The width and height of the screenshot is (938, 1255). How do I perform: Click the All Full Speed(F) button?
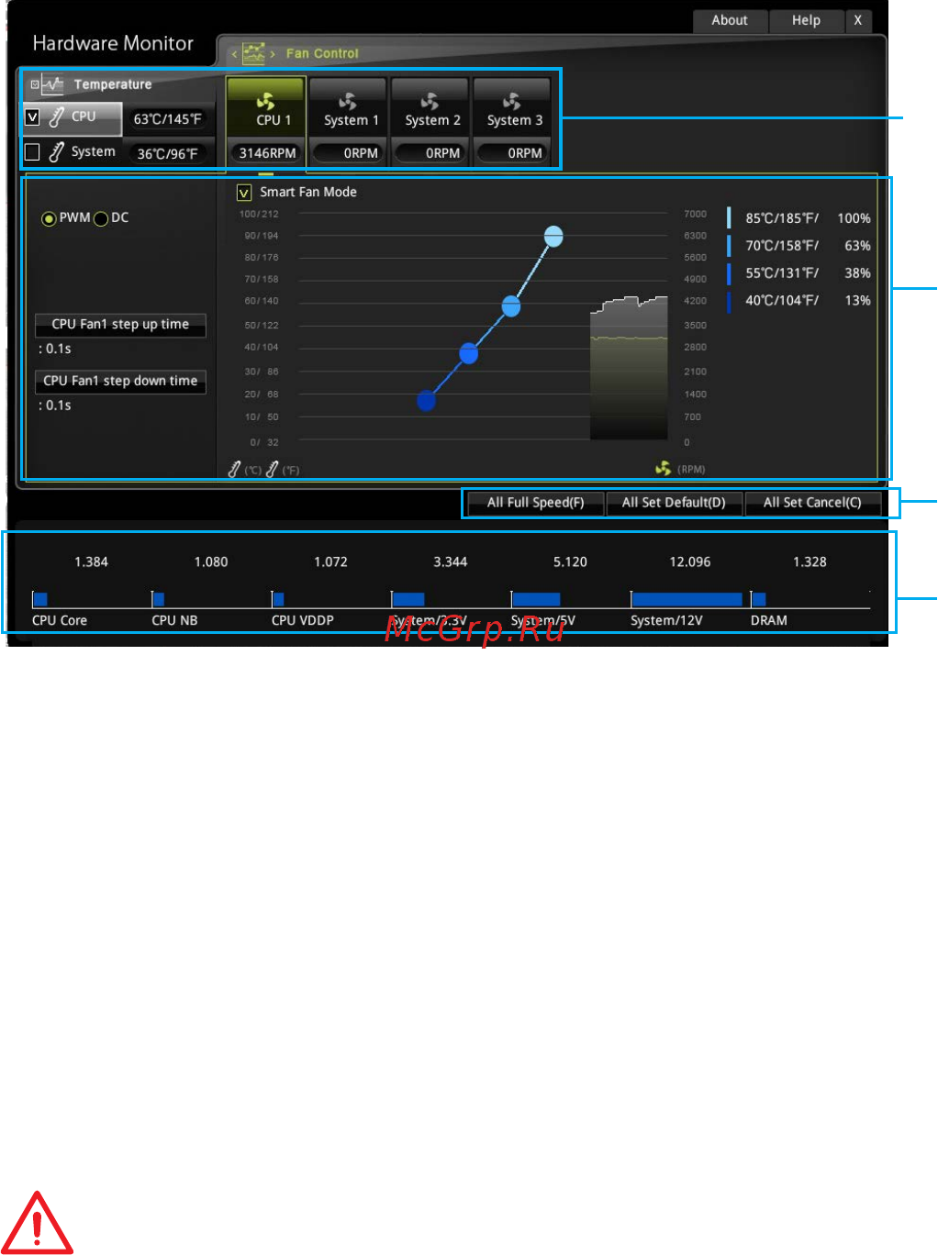pos(536,503)
